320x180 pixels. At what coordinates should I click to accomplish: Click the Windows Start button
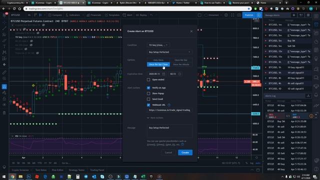4,176
